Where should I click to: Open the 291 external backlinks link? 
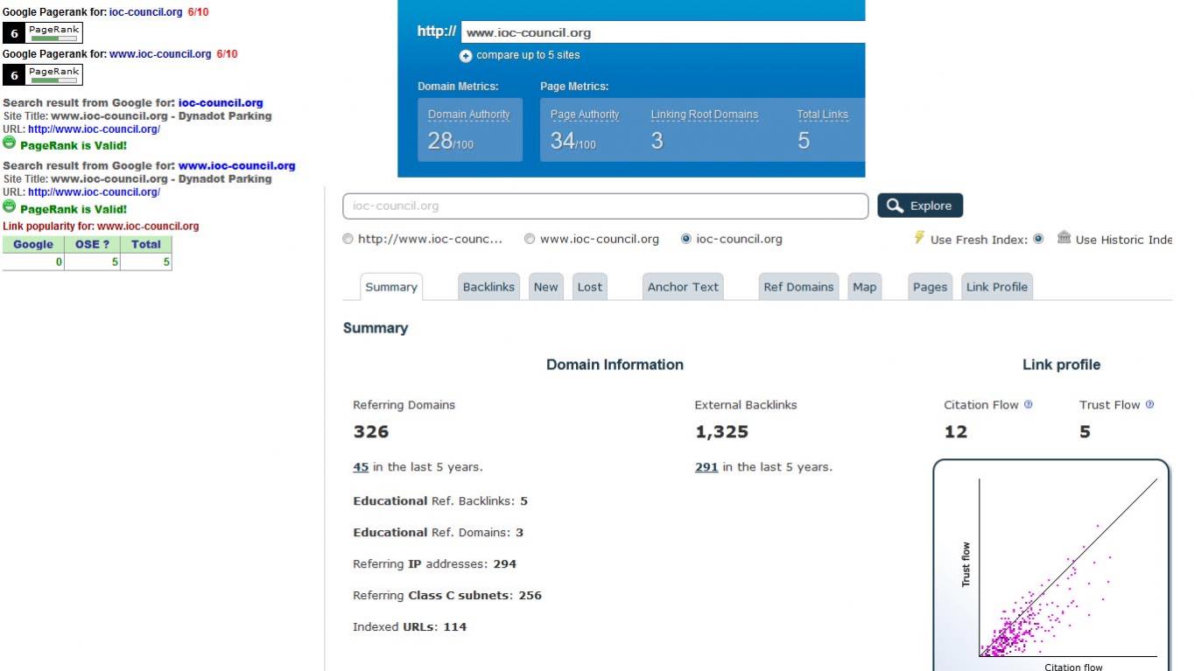click(x=706, y=467)
